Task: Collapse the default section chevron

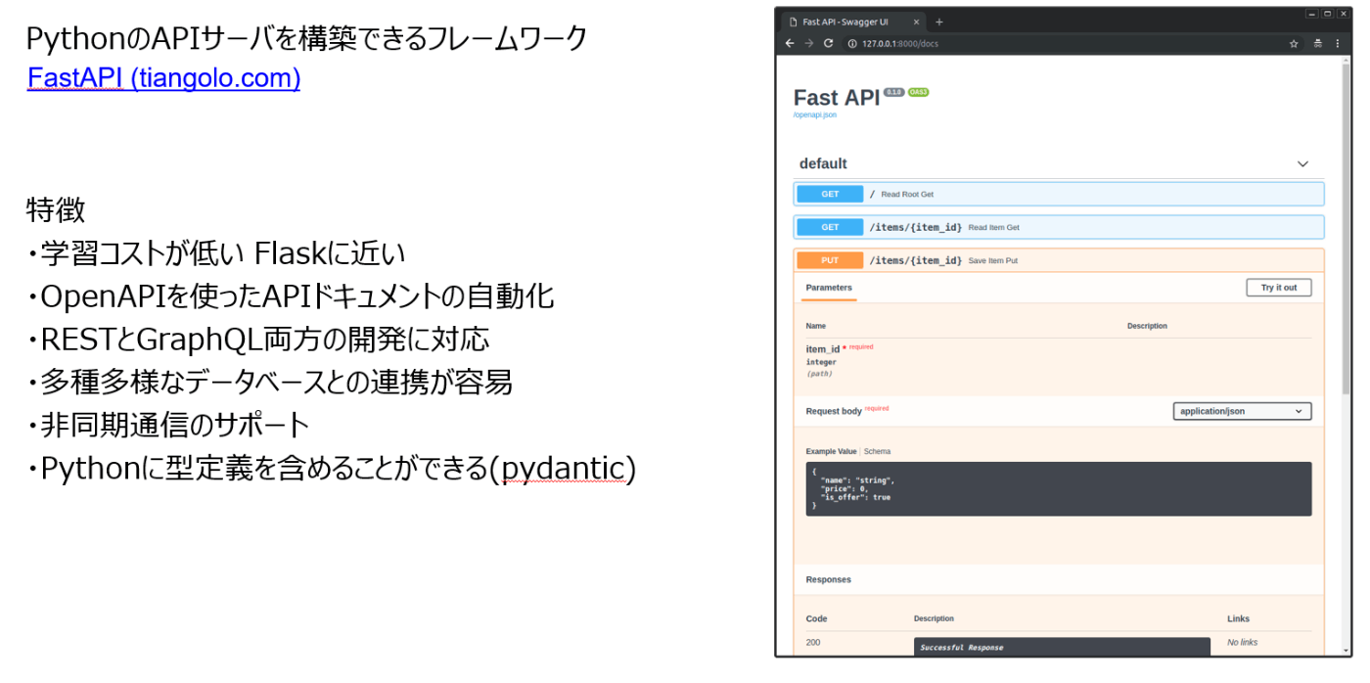Action: click(x=1302, y=164)
